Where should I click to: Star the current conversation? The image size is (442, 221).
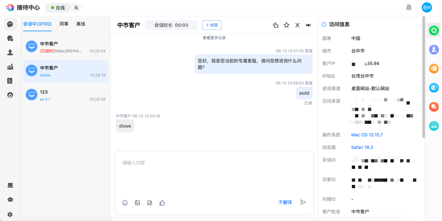[286, 25]
